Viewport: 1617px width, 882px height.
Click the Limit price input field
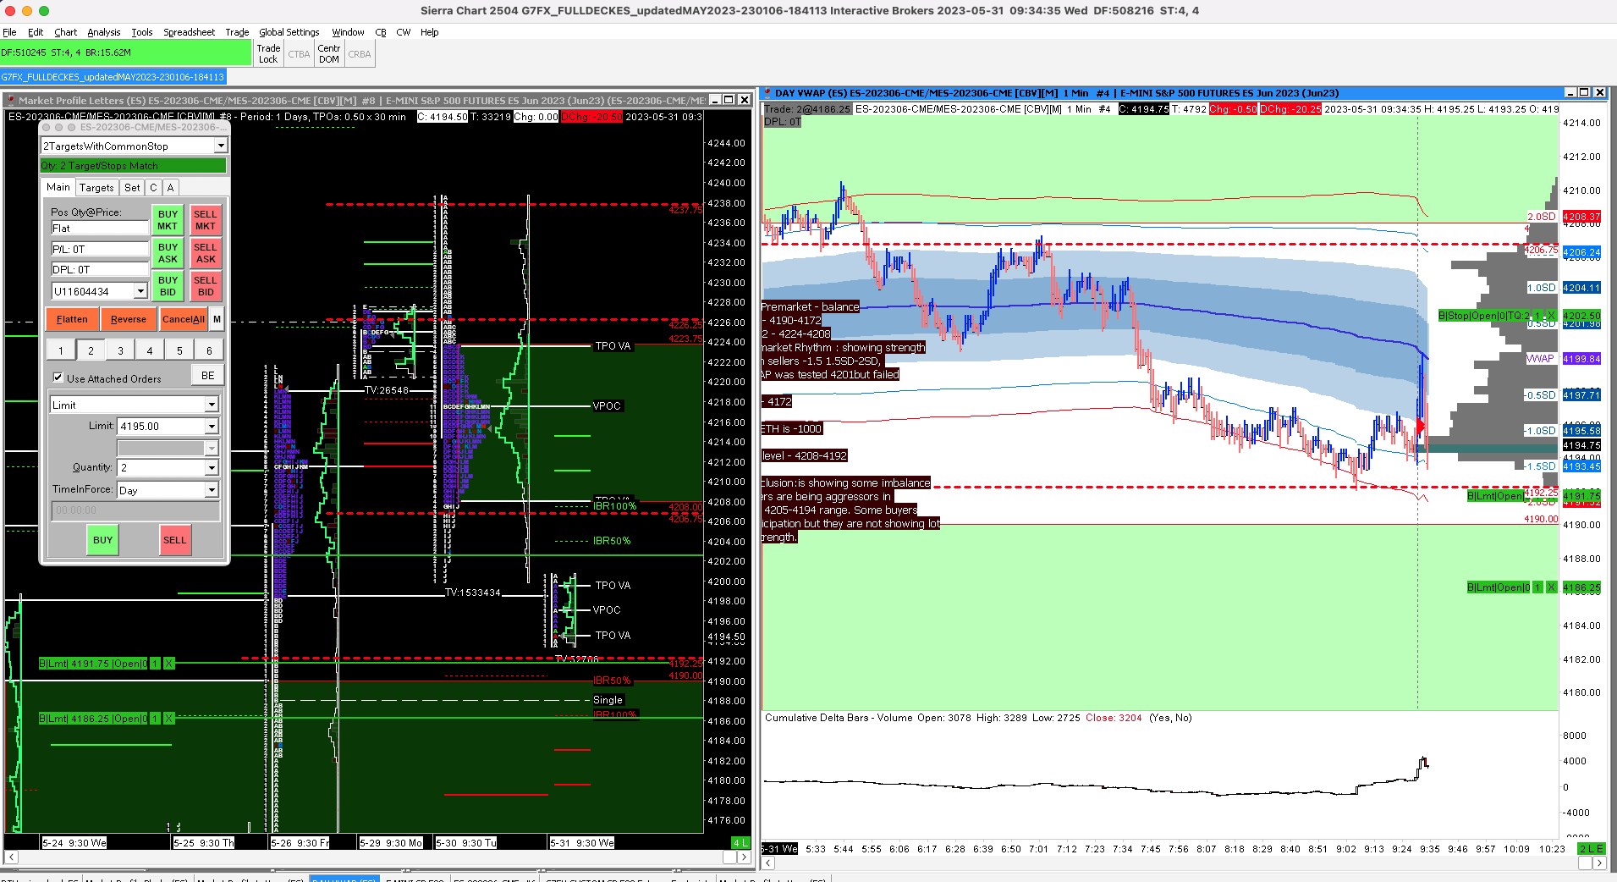point(160,426)
